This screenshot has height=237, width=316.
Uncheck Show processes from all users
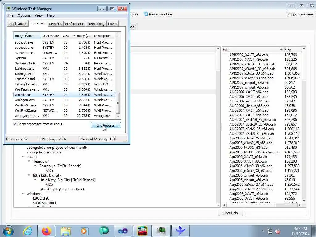pyautogui.click(x=15, y=124)
